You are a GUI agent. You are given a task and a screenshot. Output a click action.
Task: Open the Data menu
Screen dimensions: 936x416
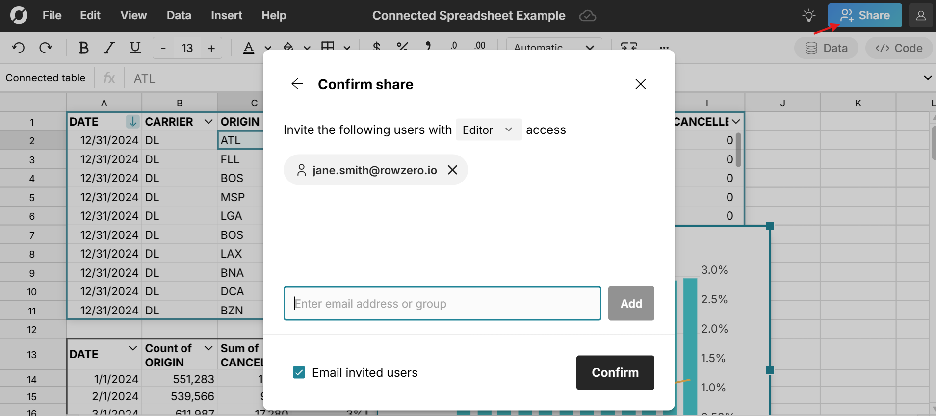[179, 16]
